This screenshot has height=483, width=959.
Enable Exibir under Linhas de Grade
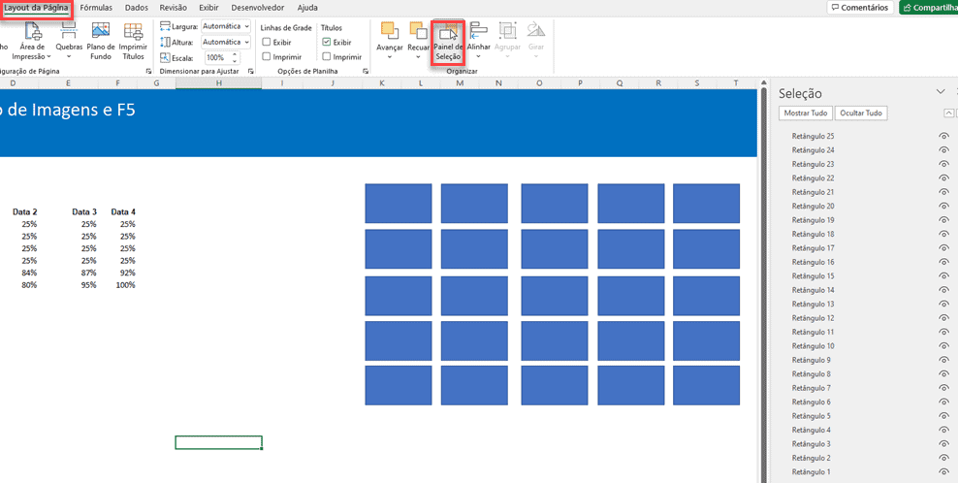point(267,43)
